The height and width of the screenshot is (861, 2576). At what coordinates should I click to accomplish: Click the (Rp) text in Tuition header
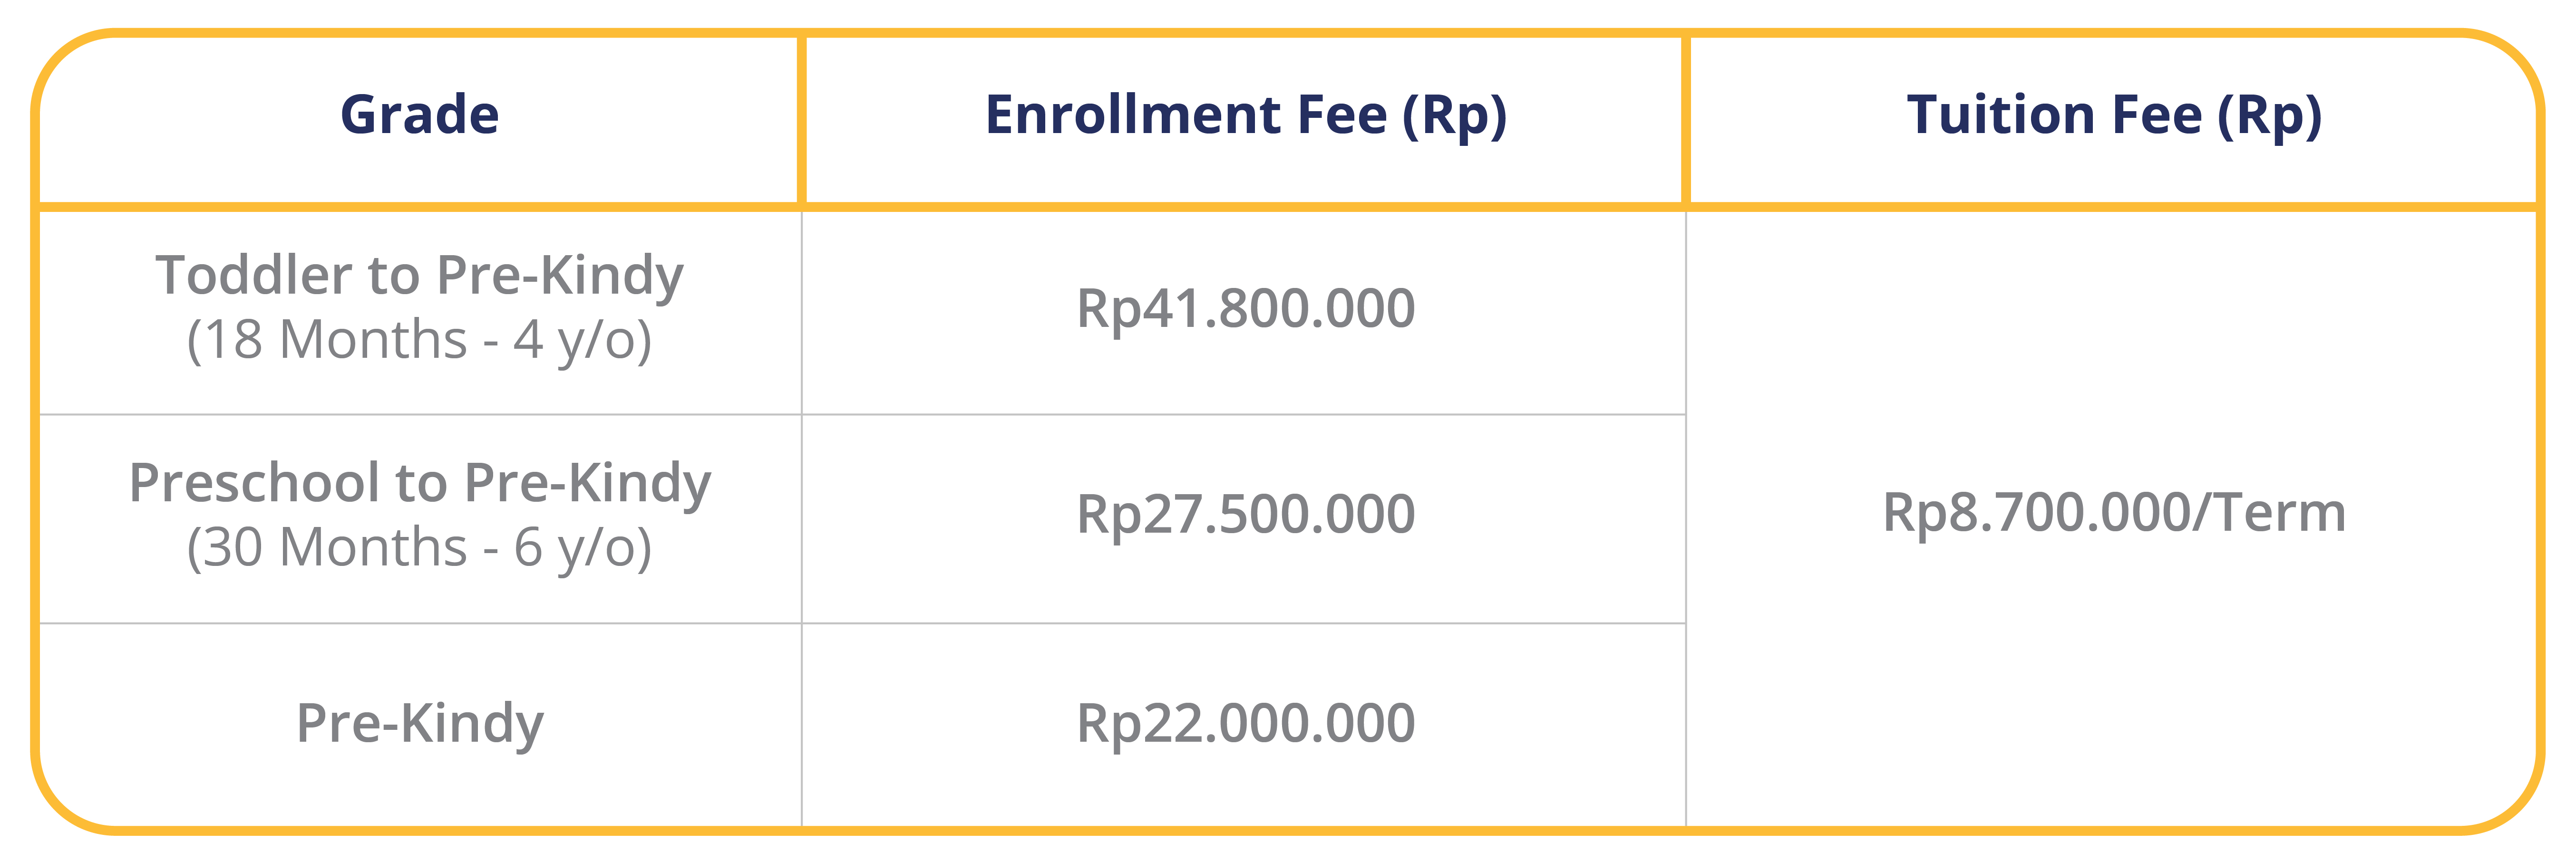coord(2270,116)
